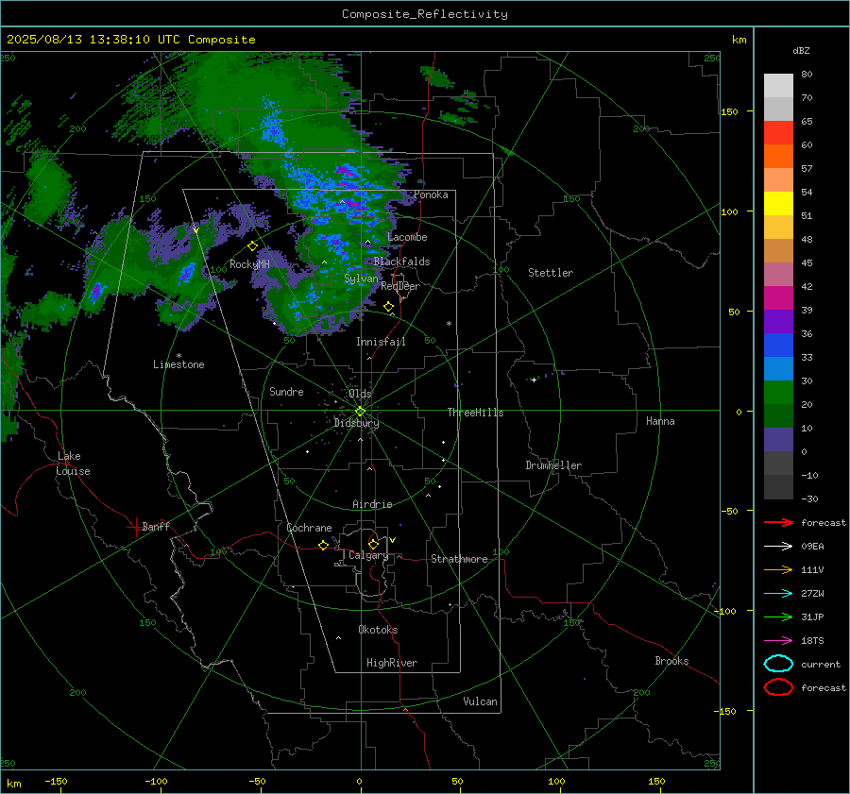Click the blue 33 dBZ color swatch
The height and width of the screenshot is (794, 850).
point(778,345)
